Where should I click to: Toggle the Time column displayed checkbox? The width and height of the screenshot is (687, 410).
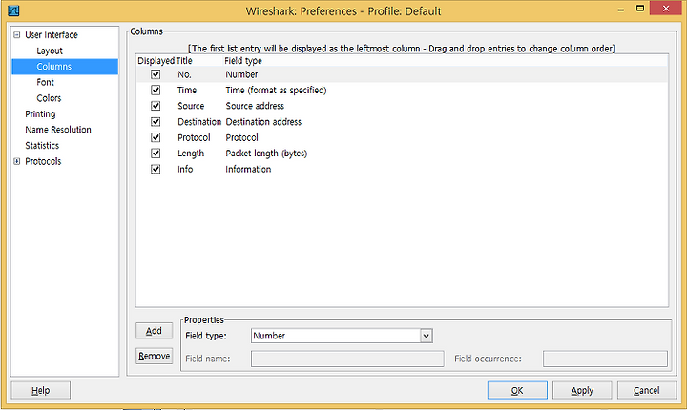click(x=156, y=91)
